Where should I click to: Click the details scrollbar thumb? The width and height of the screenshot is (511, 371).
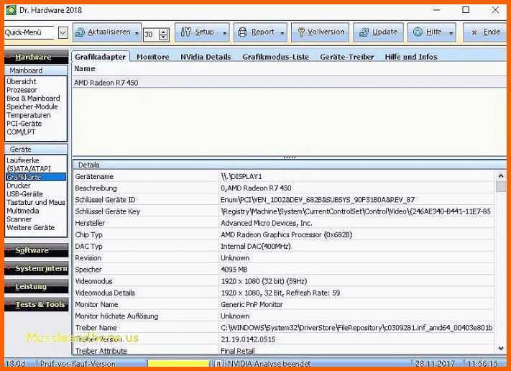pyautogui.click(x=501, y=187)
